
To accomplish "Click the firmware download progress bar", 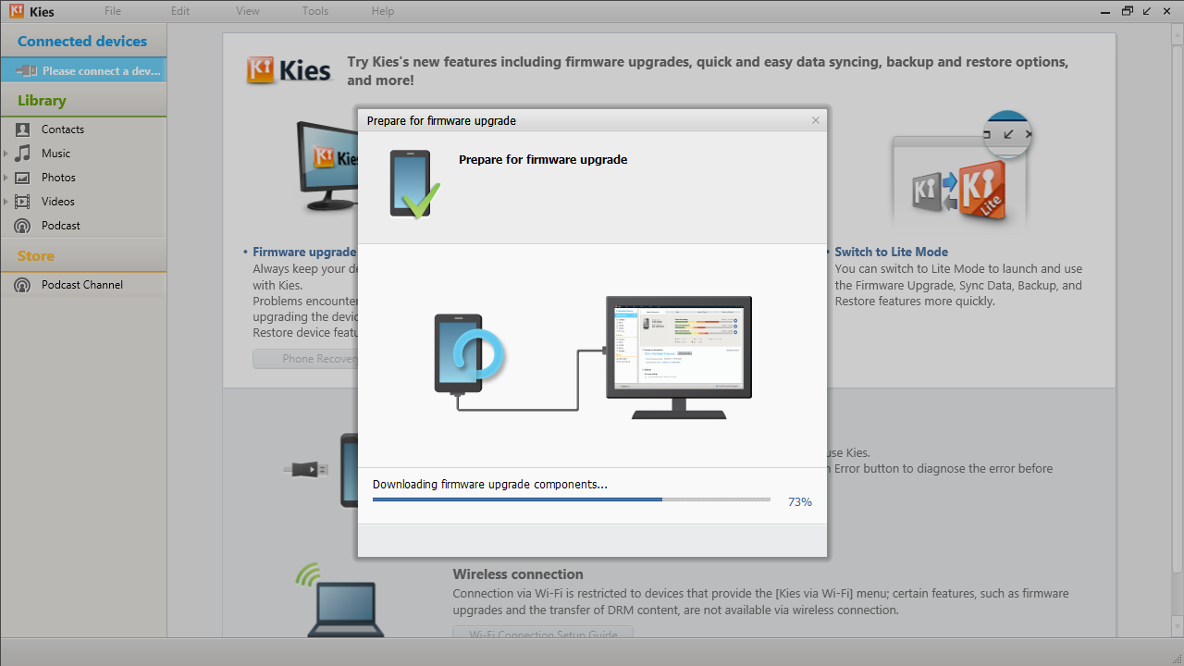I will [x=571, y=499].
